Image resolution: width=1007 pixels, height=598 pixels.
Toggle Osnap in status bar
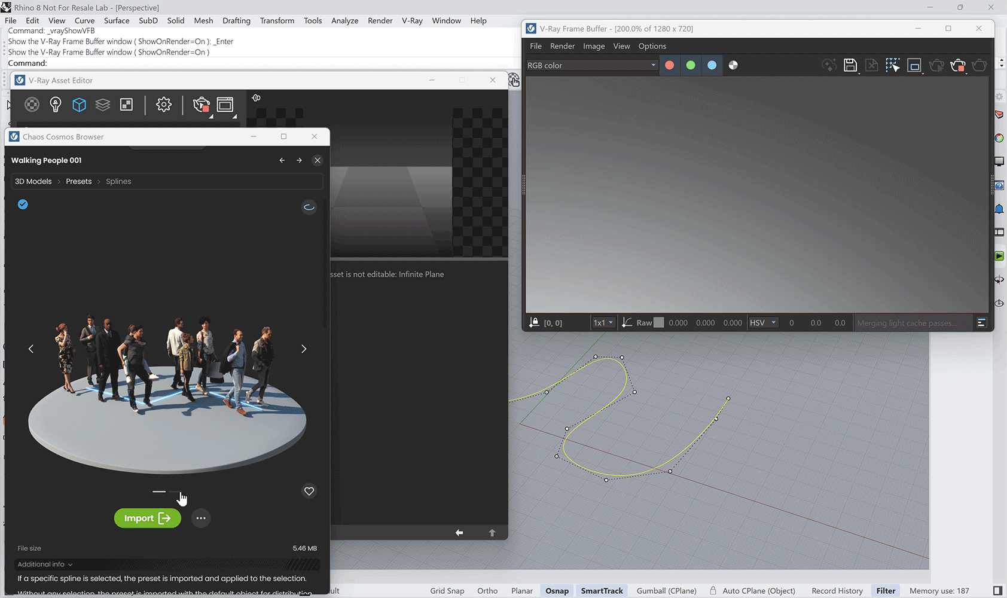557,591
